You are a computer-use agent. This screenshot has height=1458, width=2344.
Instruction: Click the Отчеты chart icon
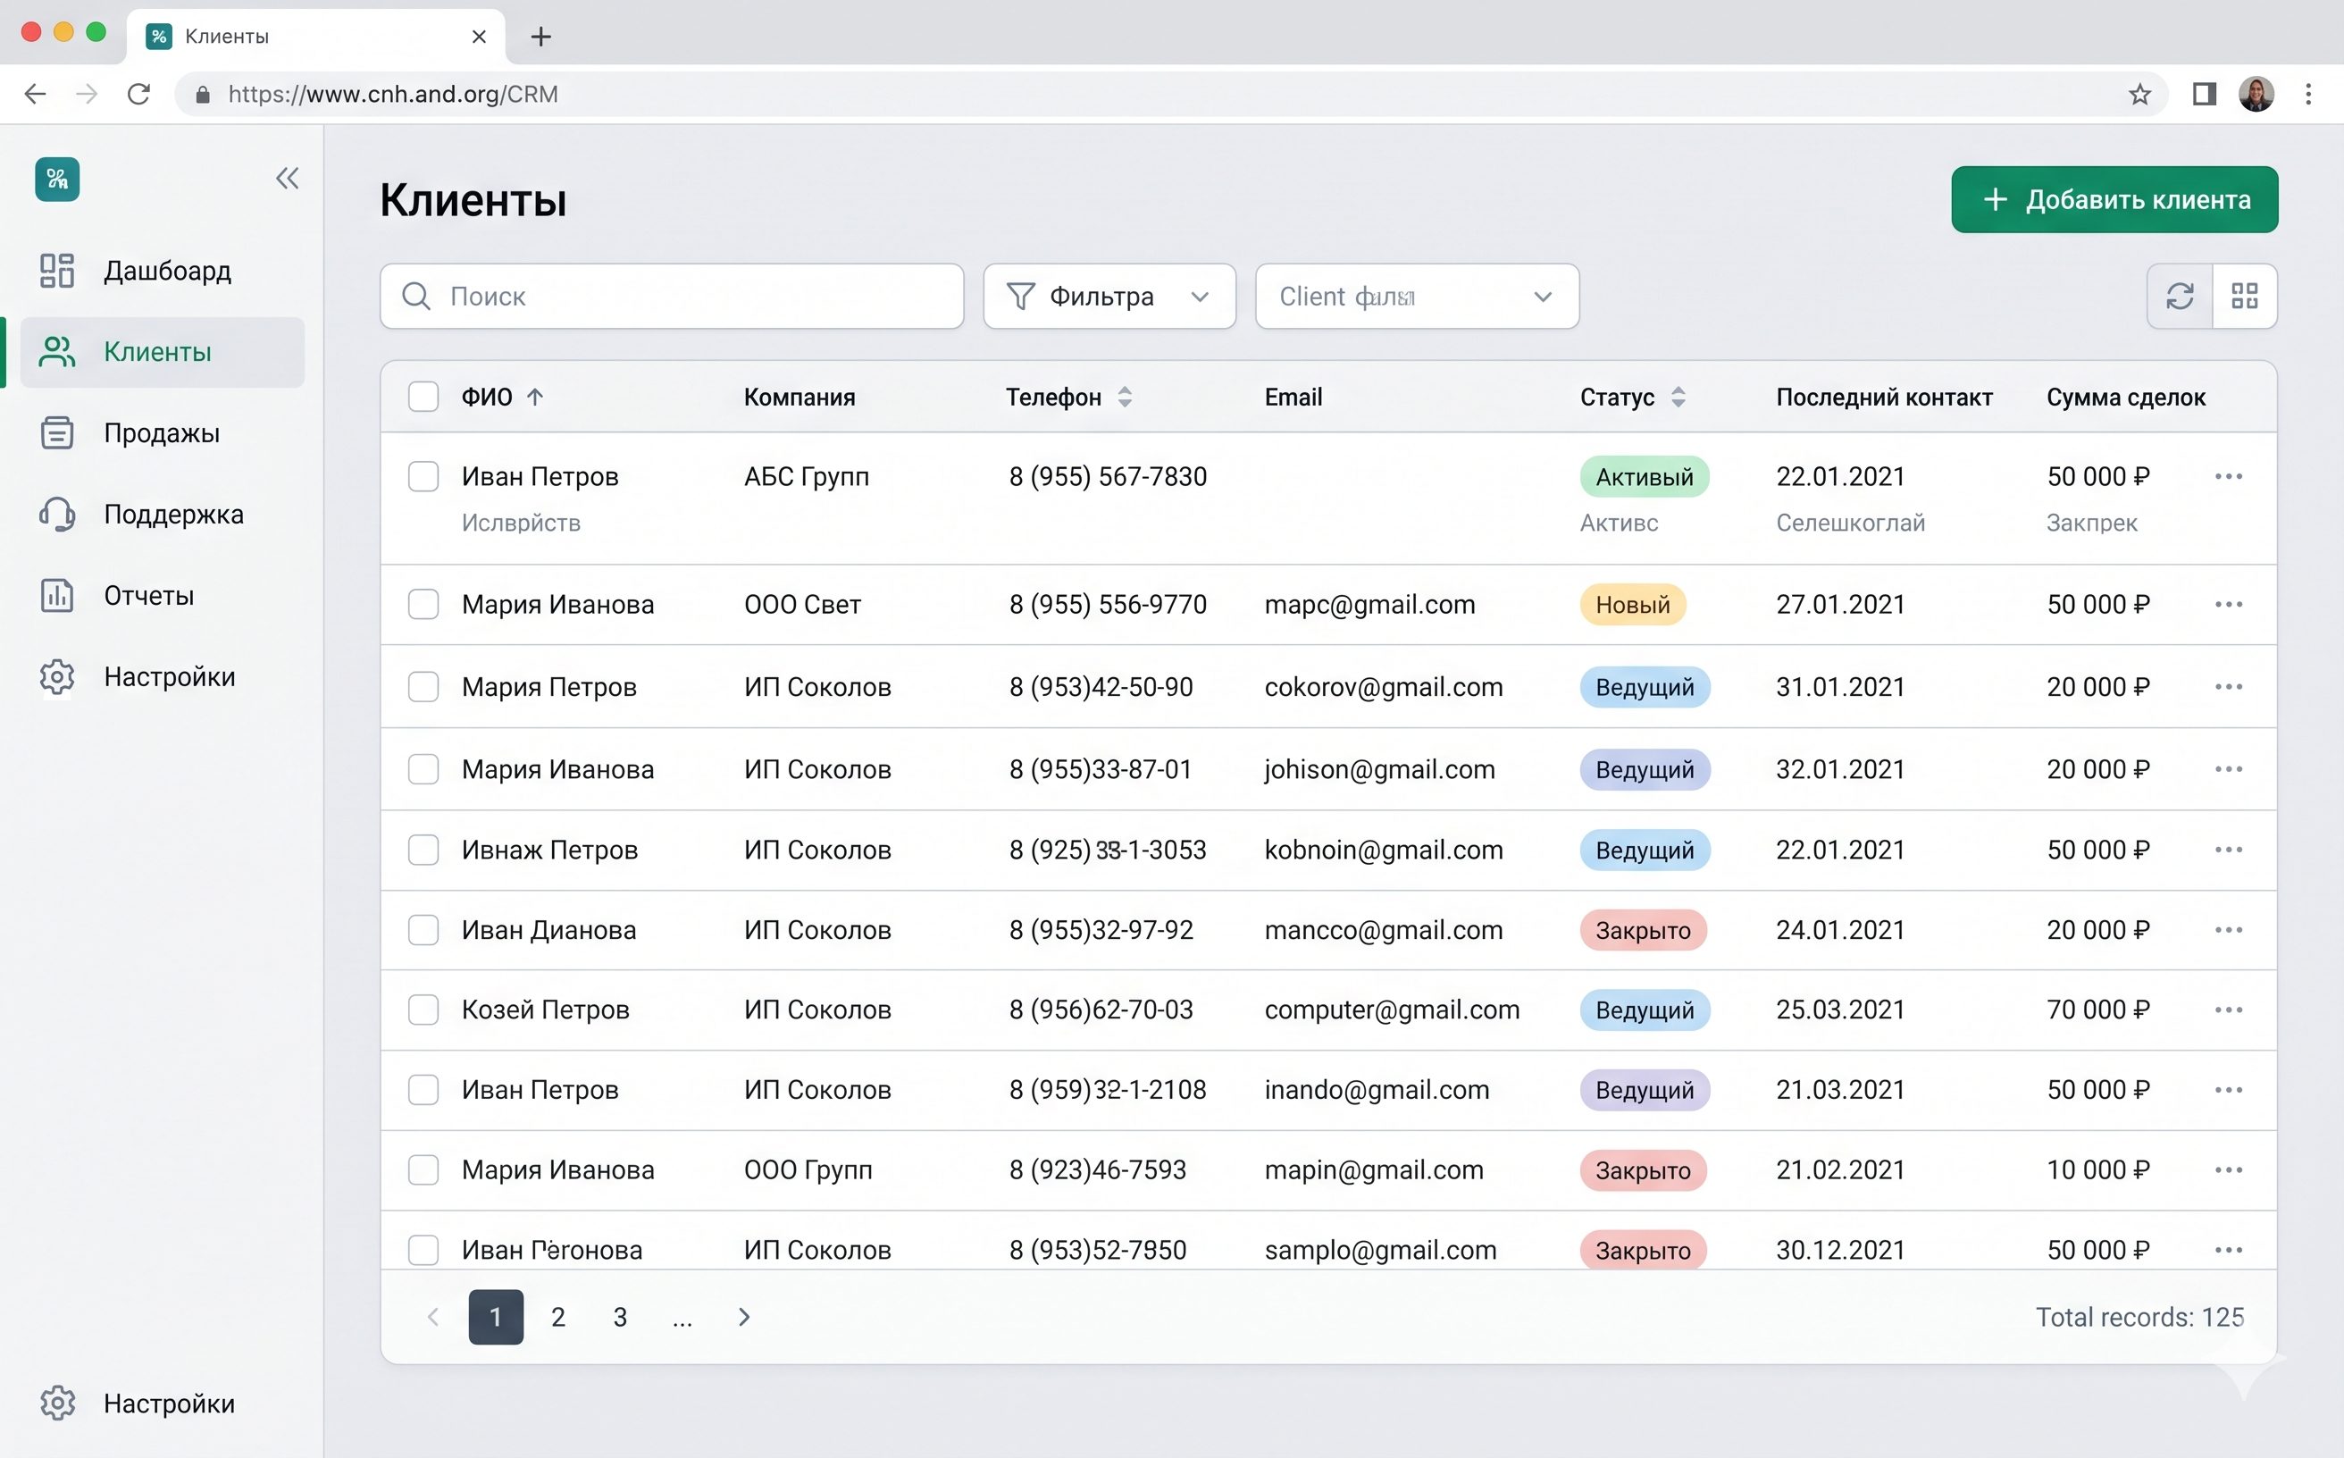(57, 595)
